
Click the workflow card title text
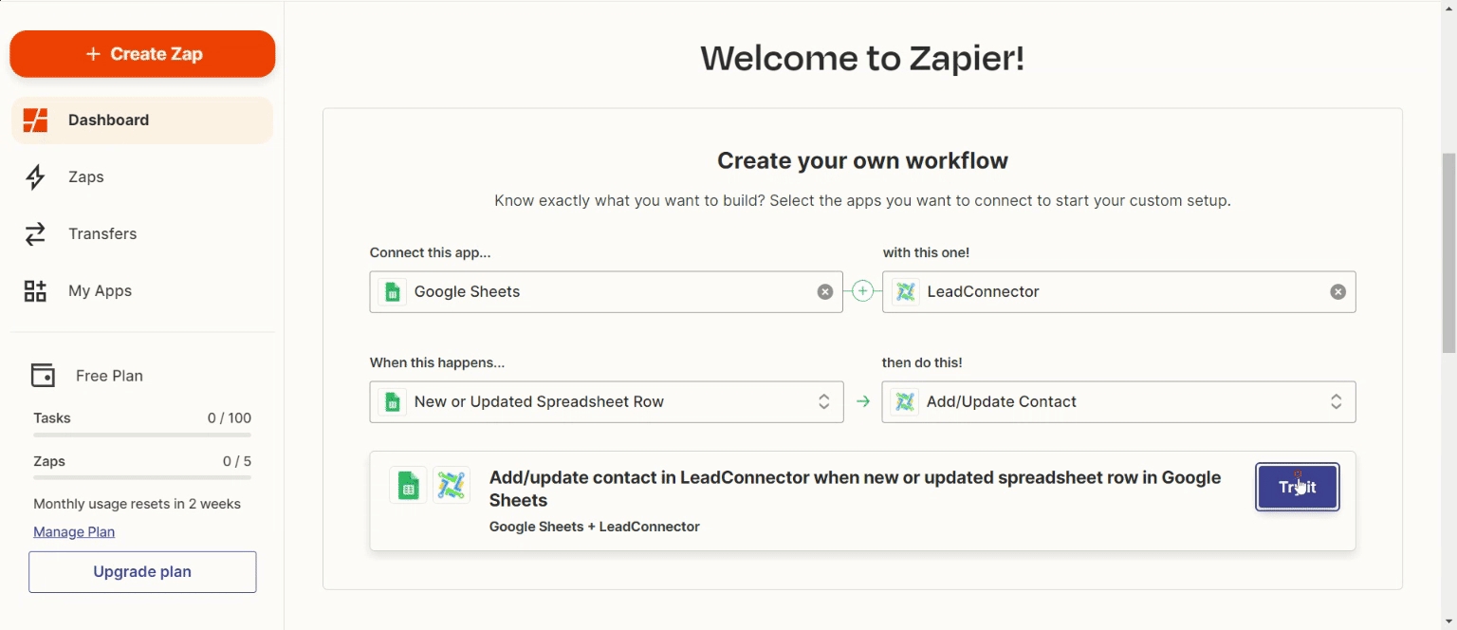(855, 489)
